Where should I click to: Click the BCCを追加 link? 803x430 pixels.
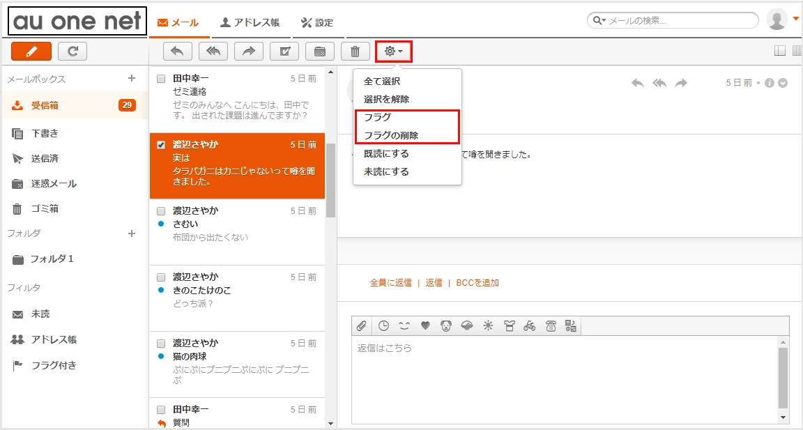(477, 282)
